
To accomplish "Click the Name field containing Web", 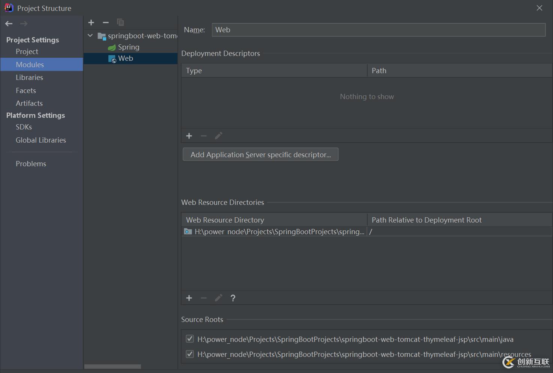I will pos(378,30).
